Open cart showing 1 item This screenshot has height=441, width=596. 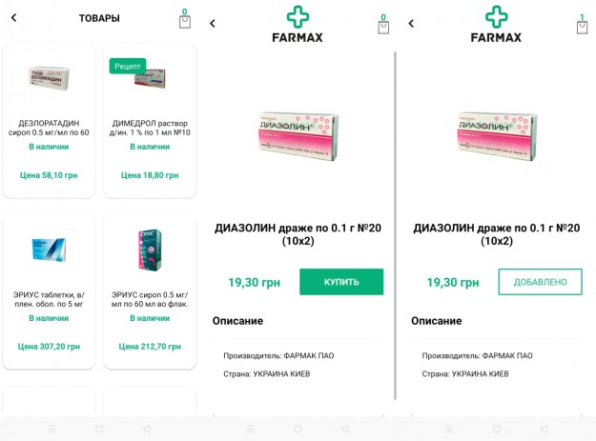(x=582, y=24)
